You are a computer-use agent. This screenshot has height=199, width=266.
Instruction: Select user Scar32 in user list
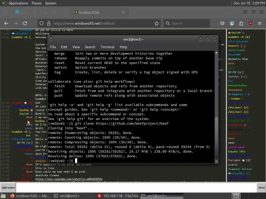click(x=233, y=165)
